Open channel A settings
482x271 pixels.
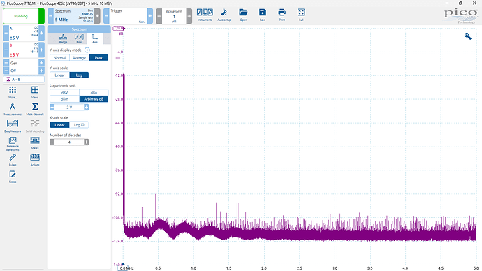point(24,33)
